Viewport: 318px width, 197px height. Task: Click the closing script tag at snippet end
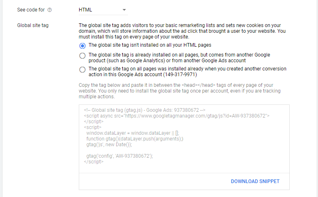pyautogui.click(x=94, y=161)
